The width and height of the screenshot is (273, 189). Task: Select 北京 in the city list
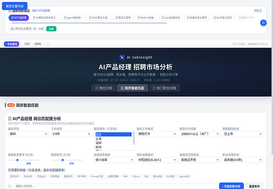pos(114,134)
